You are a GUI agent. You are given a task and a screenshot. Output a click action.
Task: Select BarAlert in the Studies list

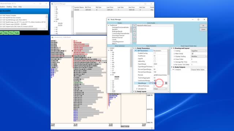click(x=115, y=29)
